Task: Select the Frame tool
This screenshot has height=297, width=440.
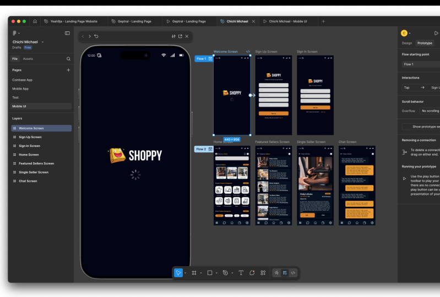Action: coord(194,273)
